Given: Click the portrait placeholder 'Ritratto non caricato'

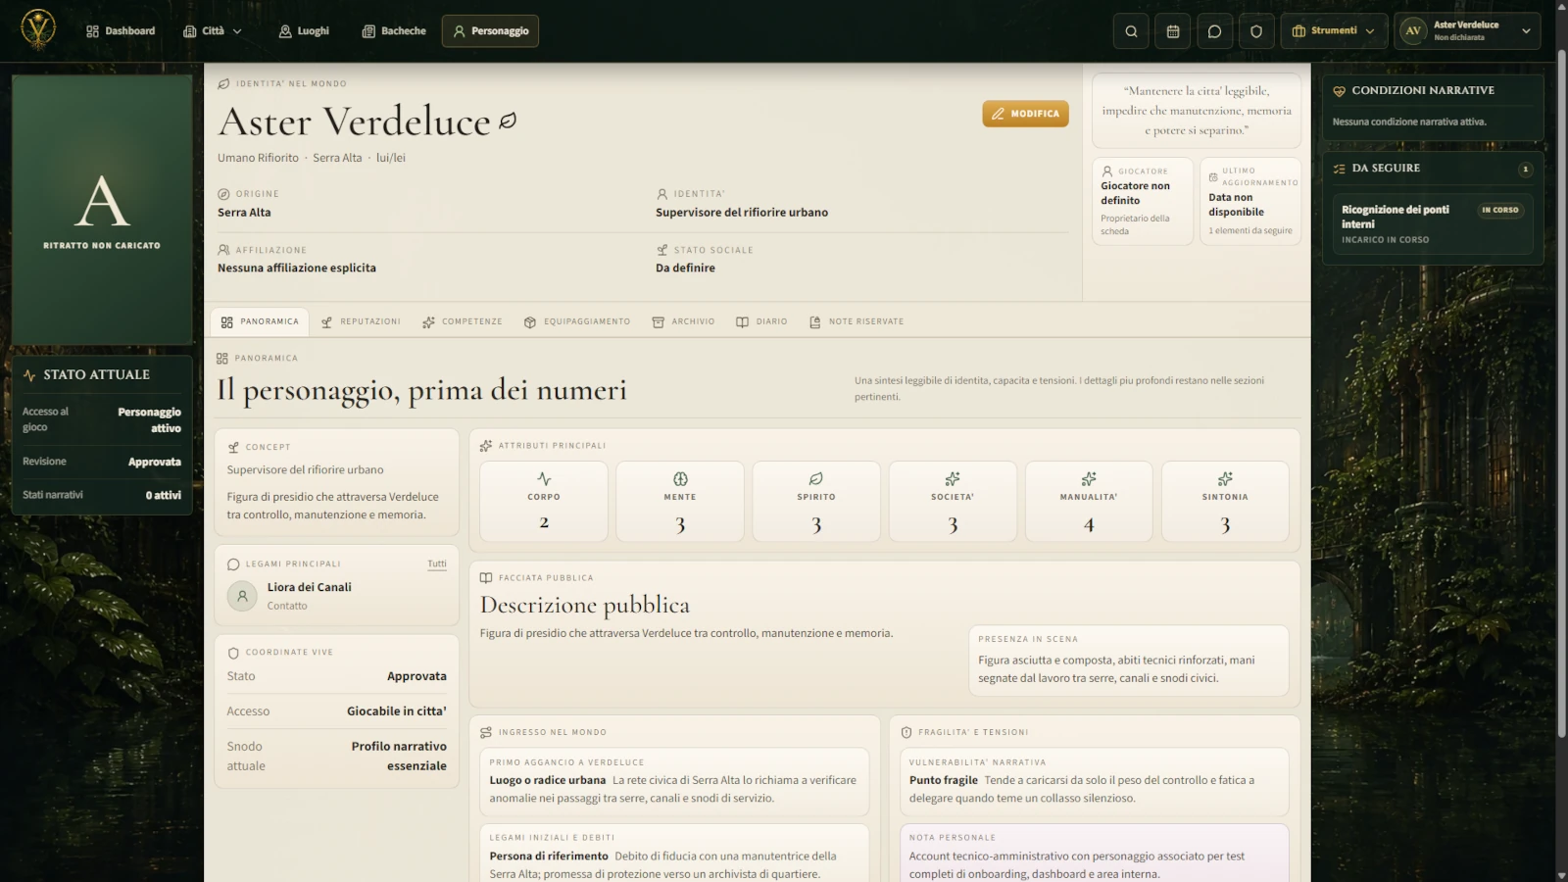Looking at the screenshot, I should click(x=102, y=210).
